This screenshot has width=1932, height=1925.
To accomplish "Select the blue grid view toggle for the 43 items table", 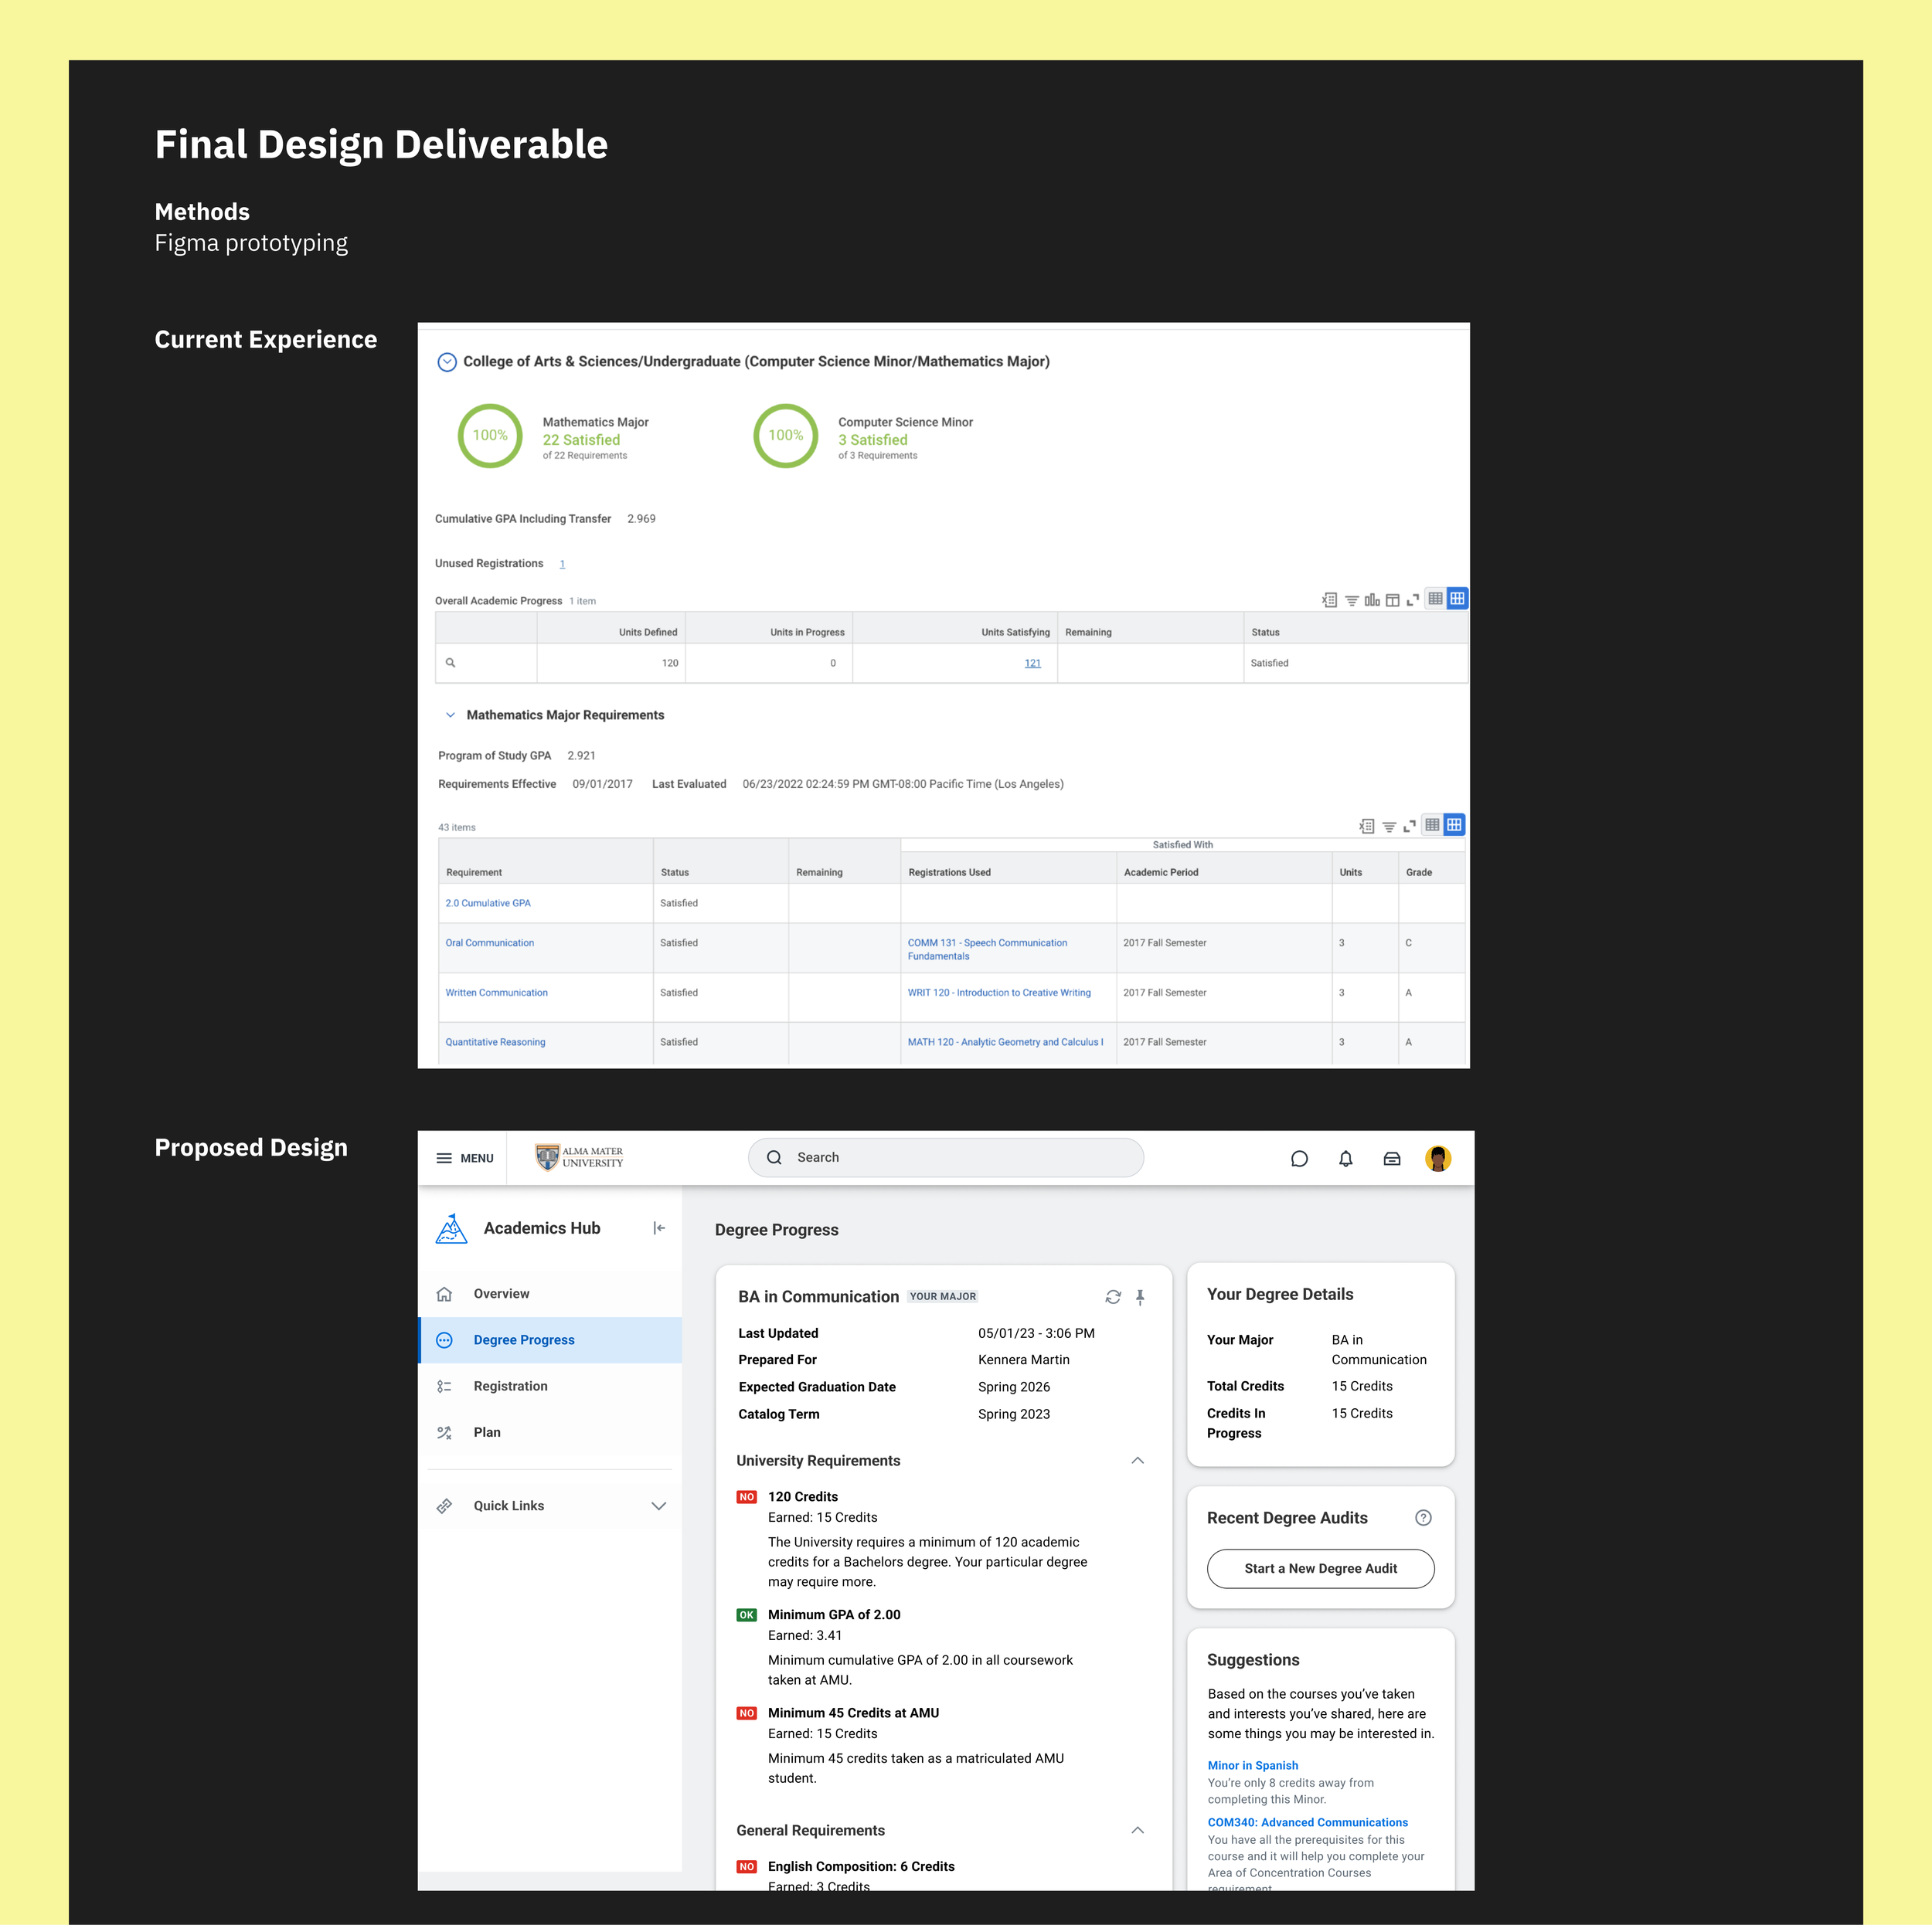I will (x=1454, y=824).
